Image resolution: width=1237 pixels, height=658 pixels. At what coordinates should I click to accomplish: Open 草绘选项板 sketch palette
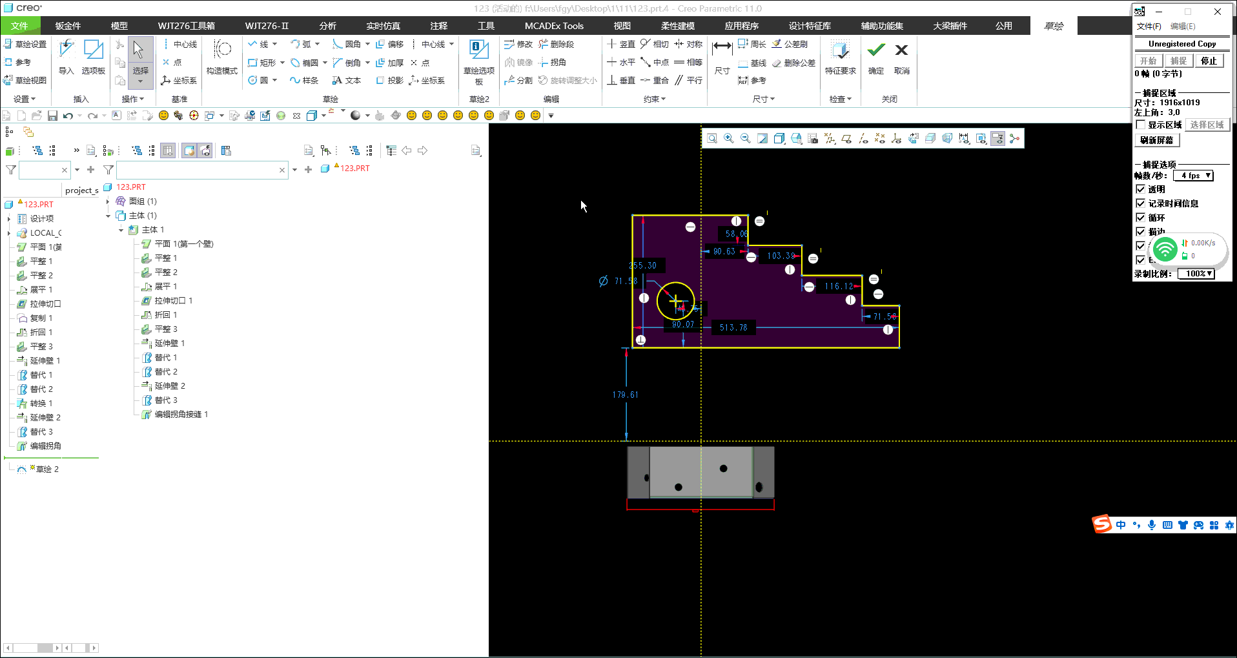pyautogui.click(x=479, y=62)
